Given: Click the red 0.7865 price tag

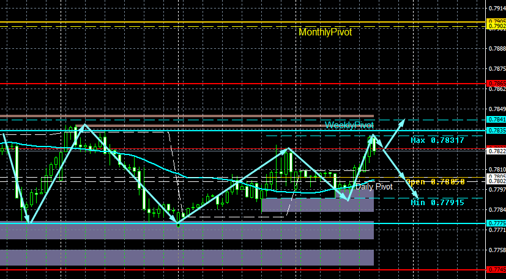Looking at the screenshot, I should (x=496, y=84).
